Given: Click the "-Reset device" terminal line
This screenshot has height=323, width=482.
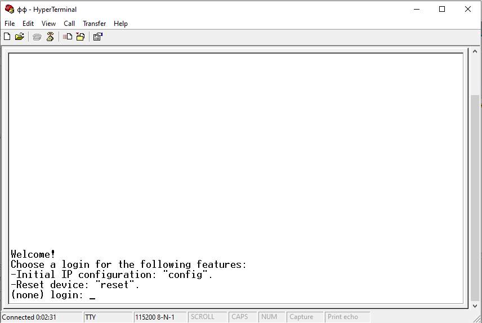Looking at the screenshot, I should 75,285.
